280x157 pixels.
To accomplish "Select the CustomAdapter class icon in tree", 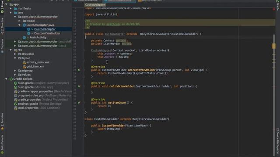I will (28, 29).
